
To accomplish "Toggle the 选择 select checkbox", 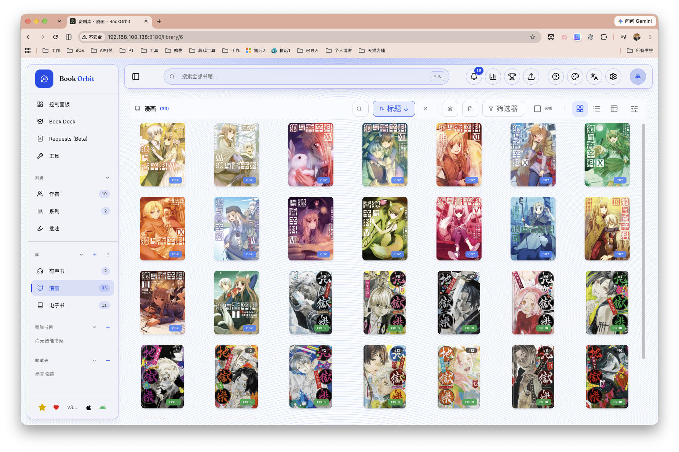I will pyautogui.click(x=537, y=109).
